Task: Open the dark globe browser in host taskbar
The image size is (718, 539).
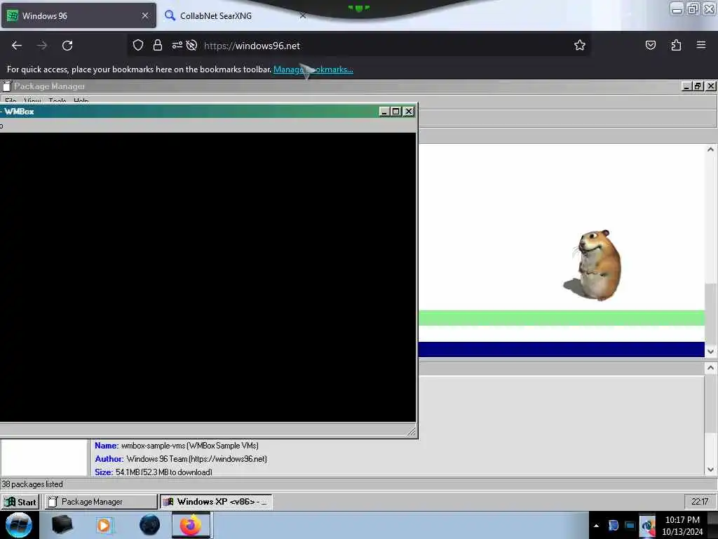Action: (x=150, y=525)
